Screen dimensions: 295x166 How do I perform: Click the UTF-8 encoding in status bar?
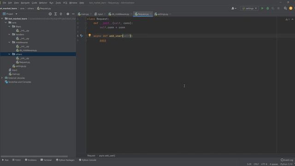point(264,164)
